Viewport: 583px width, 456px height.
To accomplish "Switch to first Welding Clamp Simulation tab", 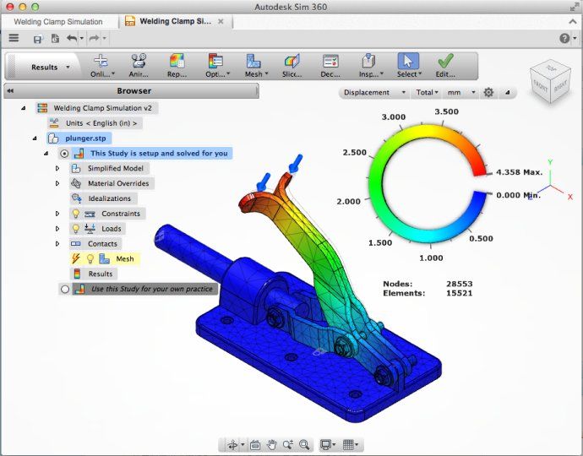I will pyautogui.click(x=58, y=22).
